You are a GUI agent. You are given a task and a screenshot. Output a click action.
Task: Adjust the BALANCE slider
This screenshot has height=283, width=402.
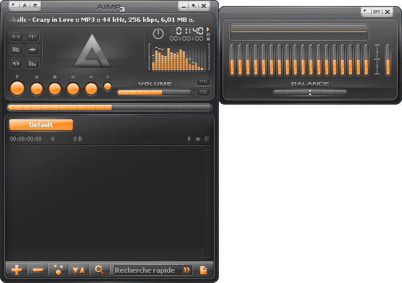310,93
